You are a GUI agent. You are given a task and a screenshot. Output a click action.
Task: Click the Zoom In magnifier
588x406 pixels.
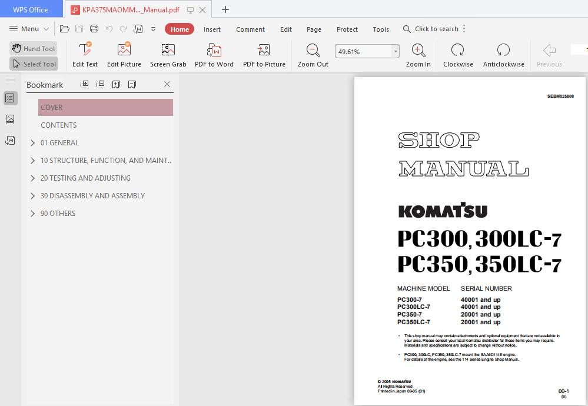[418, 55]
